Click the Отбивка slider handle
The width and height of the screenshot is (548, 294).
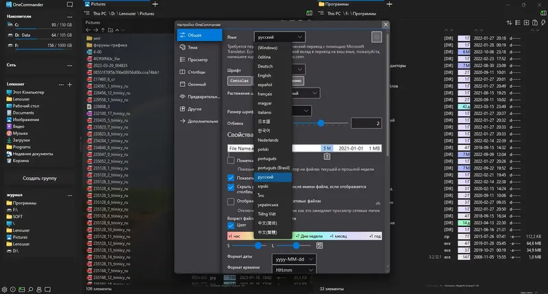(x=321, y=123)
